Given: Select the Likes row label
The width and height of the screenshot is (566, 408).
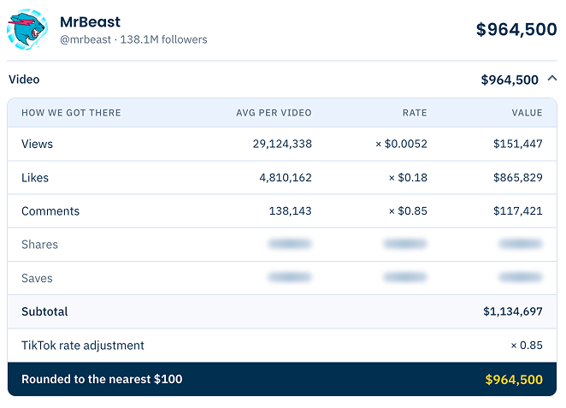Looking at the screenshot, I should (x=35, y=178).
